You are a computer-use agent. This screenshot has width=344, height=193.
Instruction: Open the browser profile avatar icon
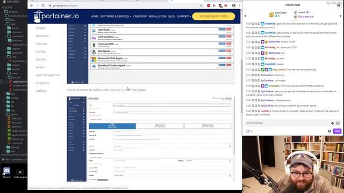234,5
